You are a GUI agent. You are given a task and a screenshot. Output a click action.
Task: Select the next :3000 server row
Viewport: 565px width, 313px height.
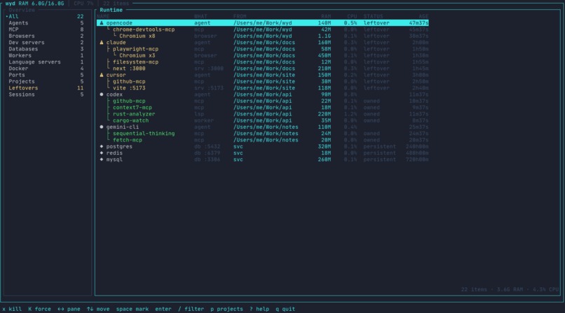tap(263, 69)
